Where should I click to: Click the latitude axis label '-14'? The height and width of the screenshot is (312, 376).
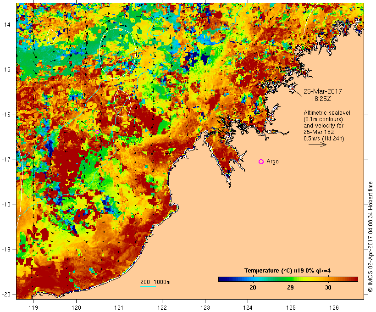tap(6, 25)
